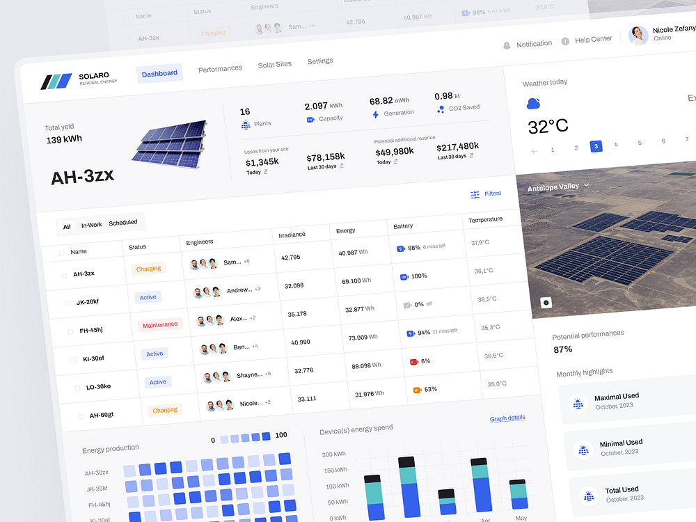Screen dimensions: 696x522
Task: Click the Help Center text link
Action: point(593,40)
